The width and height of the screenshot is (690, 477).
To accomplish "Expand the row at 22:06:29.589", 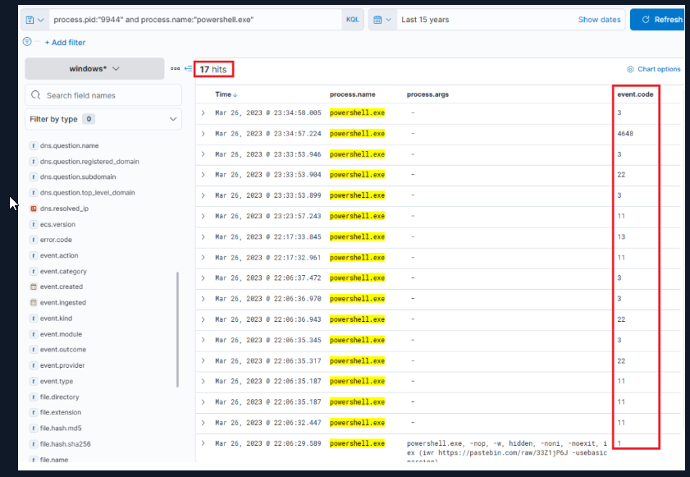I will tap(203, 443).
